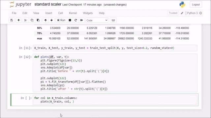This screenshot has height=118, width=211.
Task: Click the Python 3 kernel name
Action: (x=192, y=13)
